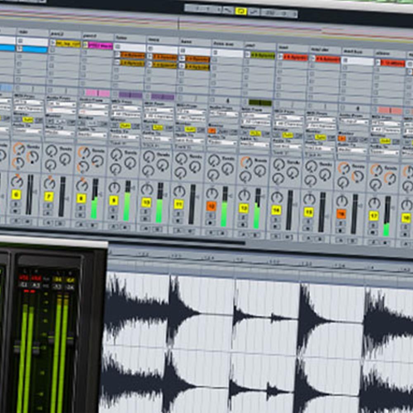Launch the magenta clip in the fourth track
Image resolution: width=413 pixels, height=413 pixels.
pos(100,45)
